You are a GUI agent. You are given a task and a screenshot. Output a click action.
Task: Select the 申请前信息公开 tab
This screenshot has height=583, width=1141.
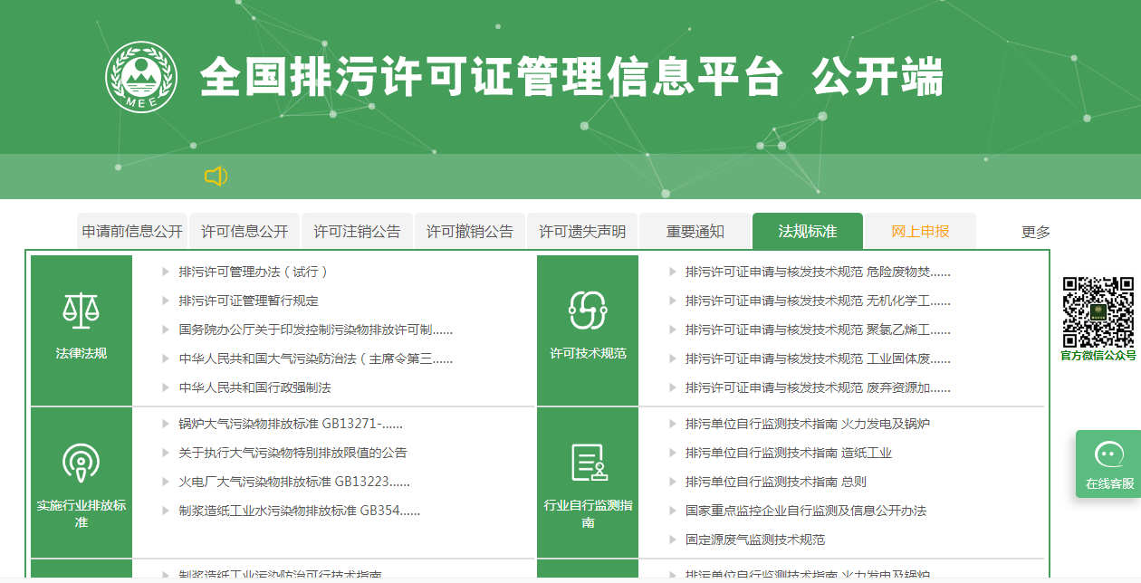[132, 231]
